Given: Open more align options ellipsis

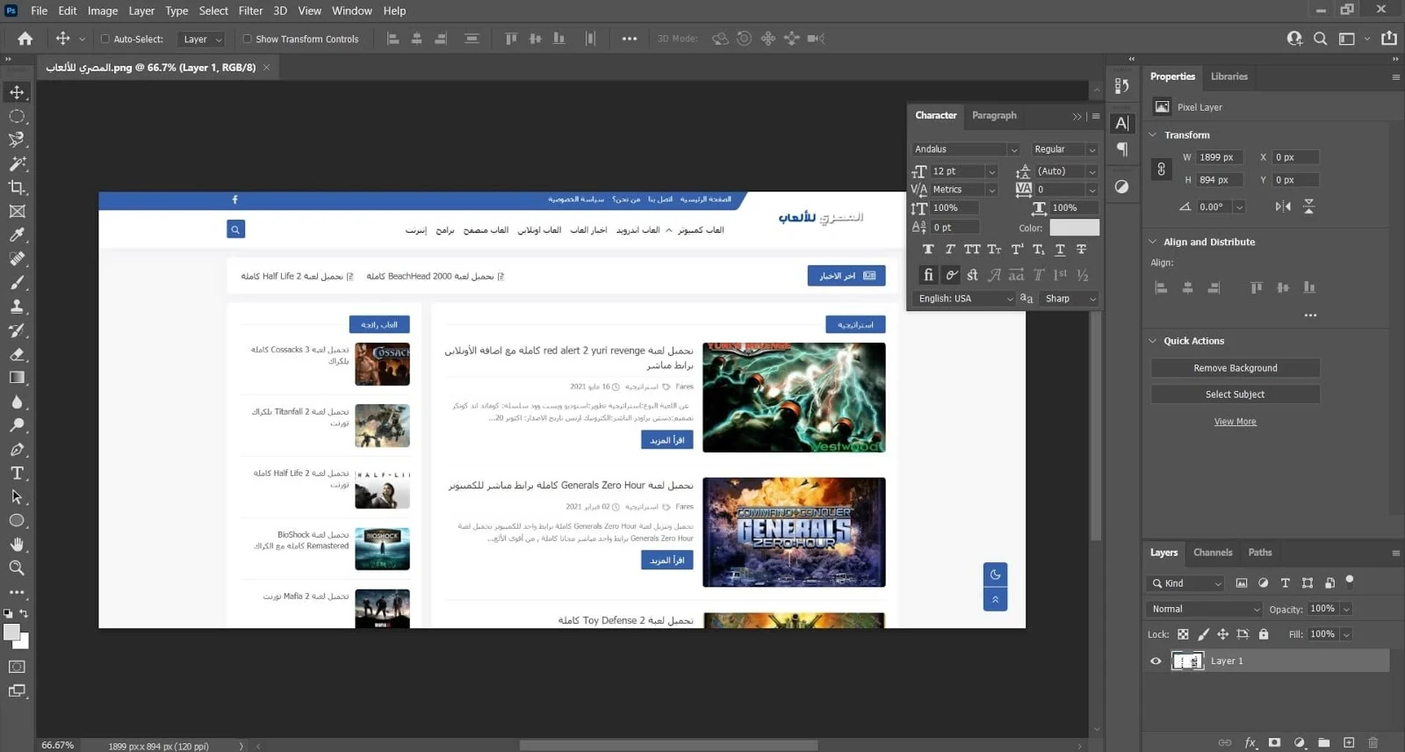Looking at the screenshot, I should (1310, 315).
